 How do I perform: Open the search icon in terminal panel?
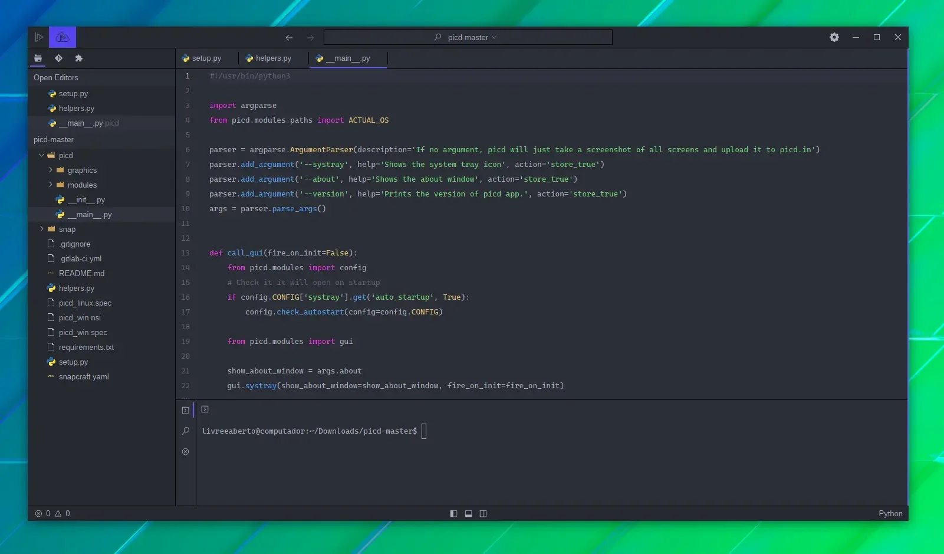click(x=186, y=431)
